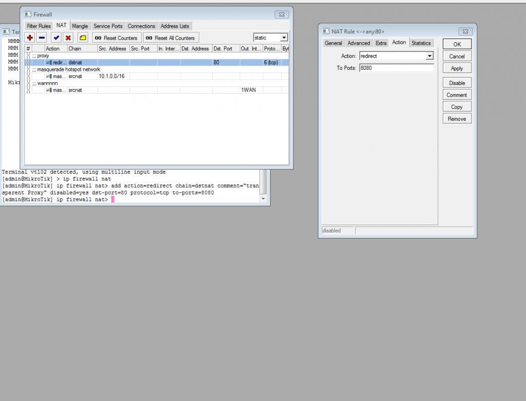Disable rule with red X icon
Screen dimensions: 526x401
[68, 38]
